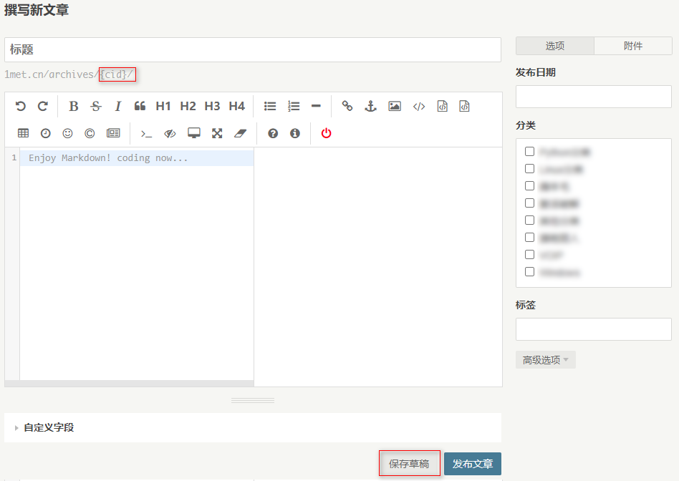
Task: Open the 高级选项 dropdown
Action: click(546, 360)
